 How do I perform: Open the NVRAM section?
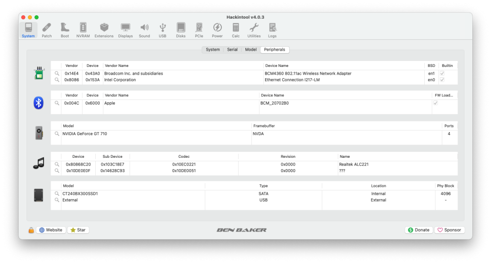83,30
